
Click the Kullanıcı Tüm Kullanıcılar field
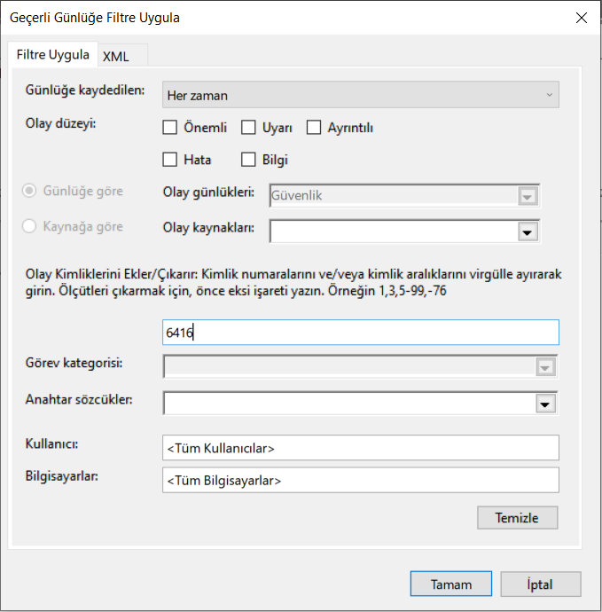point(361,448)
